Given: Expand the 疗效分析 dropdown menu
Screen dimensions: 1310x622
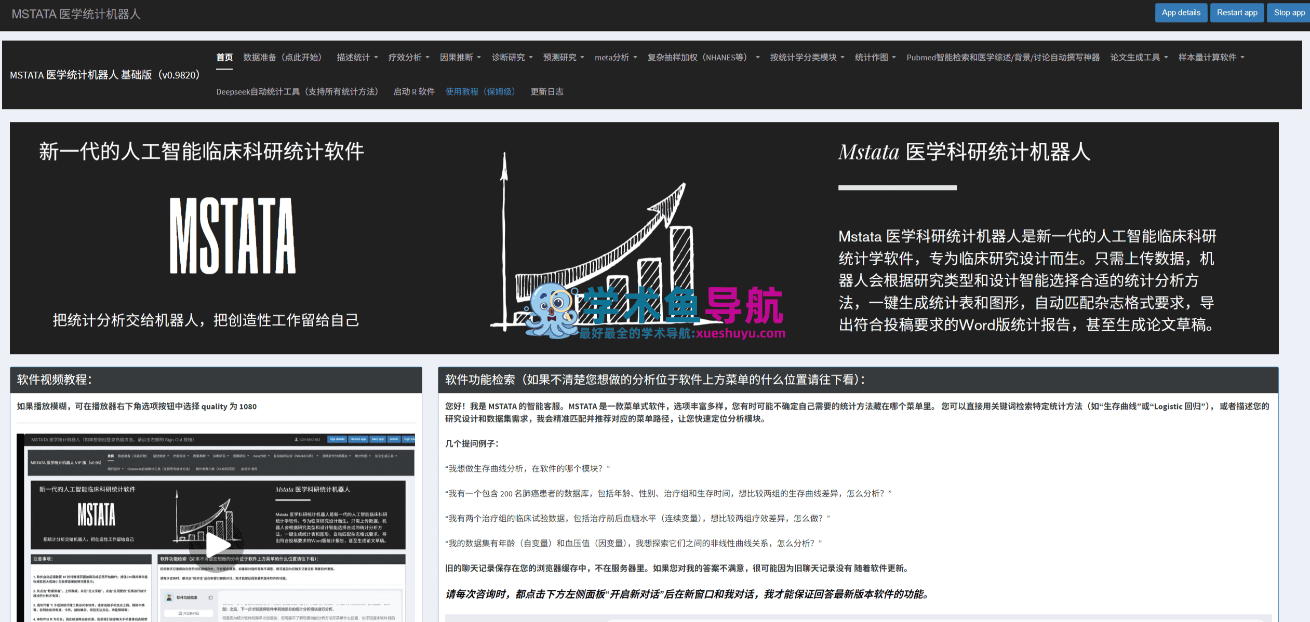Looking at the screenshot, I should tap(409, 58).
